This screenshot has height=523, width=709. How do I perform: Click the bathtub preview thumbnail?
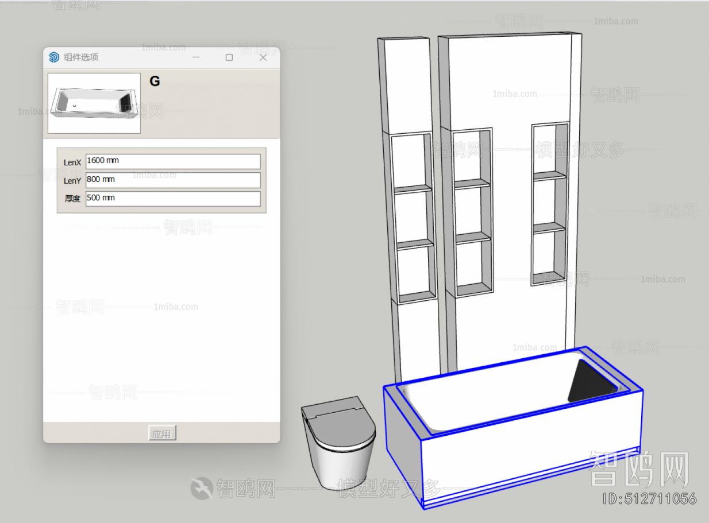(94, 102)
